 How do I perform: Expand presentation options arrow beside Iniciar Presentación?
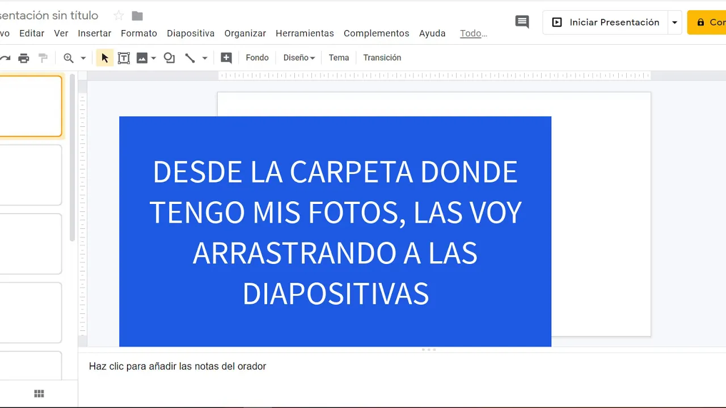[674, 23]
